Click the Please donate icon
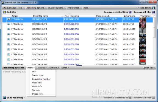 click(153, 8)
